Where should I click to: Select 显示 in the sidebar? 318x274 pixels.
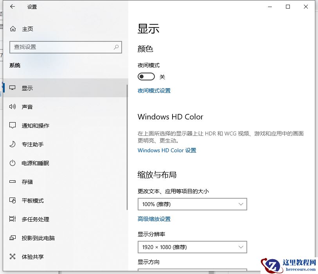tap(27, 88)
